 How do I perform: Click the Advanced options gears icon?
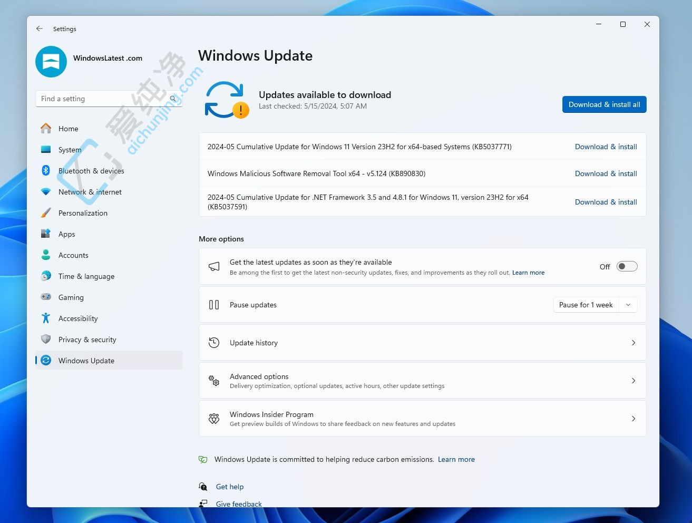point(214,381)
